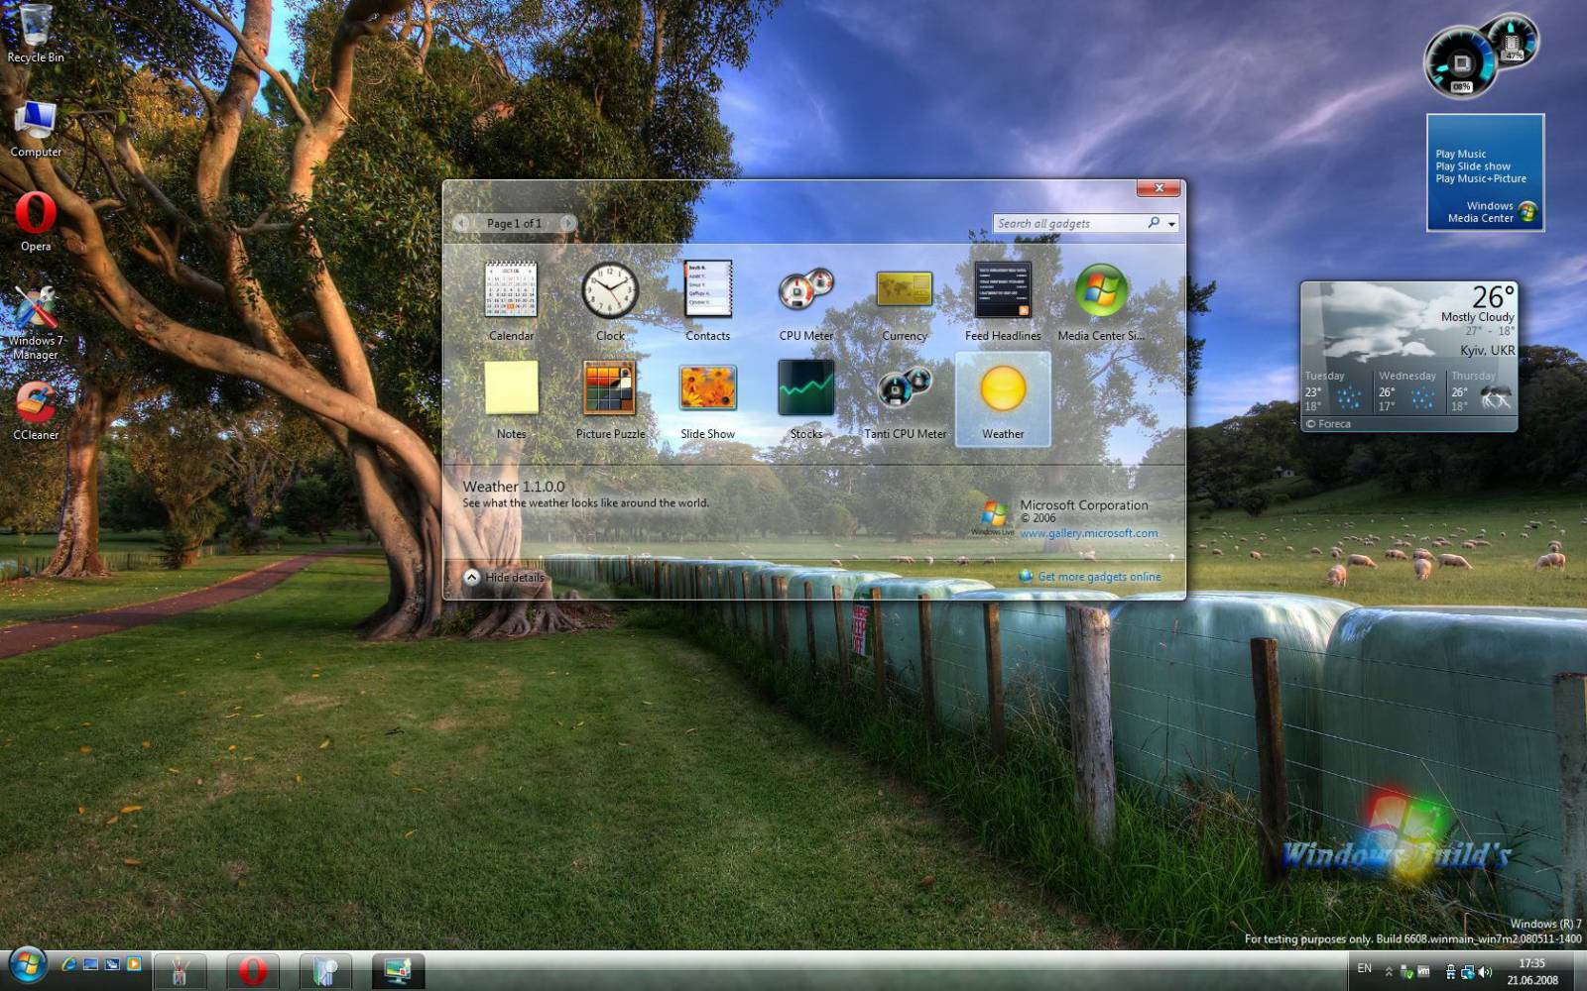The width and height of the screenshot is (1587, 991).
Task: Click the VMware tools tray icon
Action: point(1424,972)
